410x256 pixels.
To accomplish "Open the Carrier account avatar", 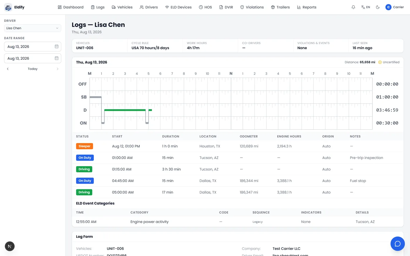I will click(x=388, y=7).
